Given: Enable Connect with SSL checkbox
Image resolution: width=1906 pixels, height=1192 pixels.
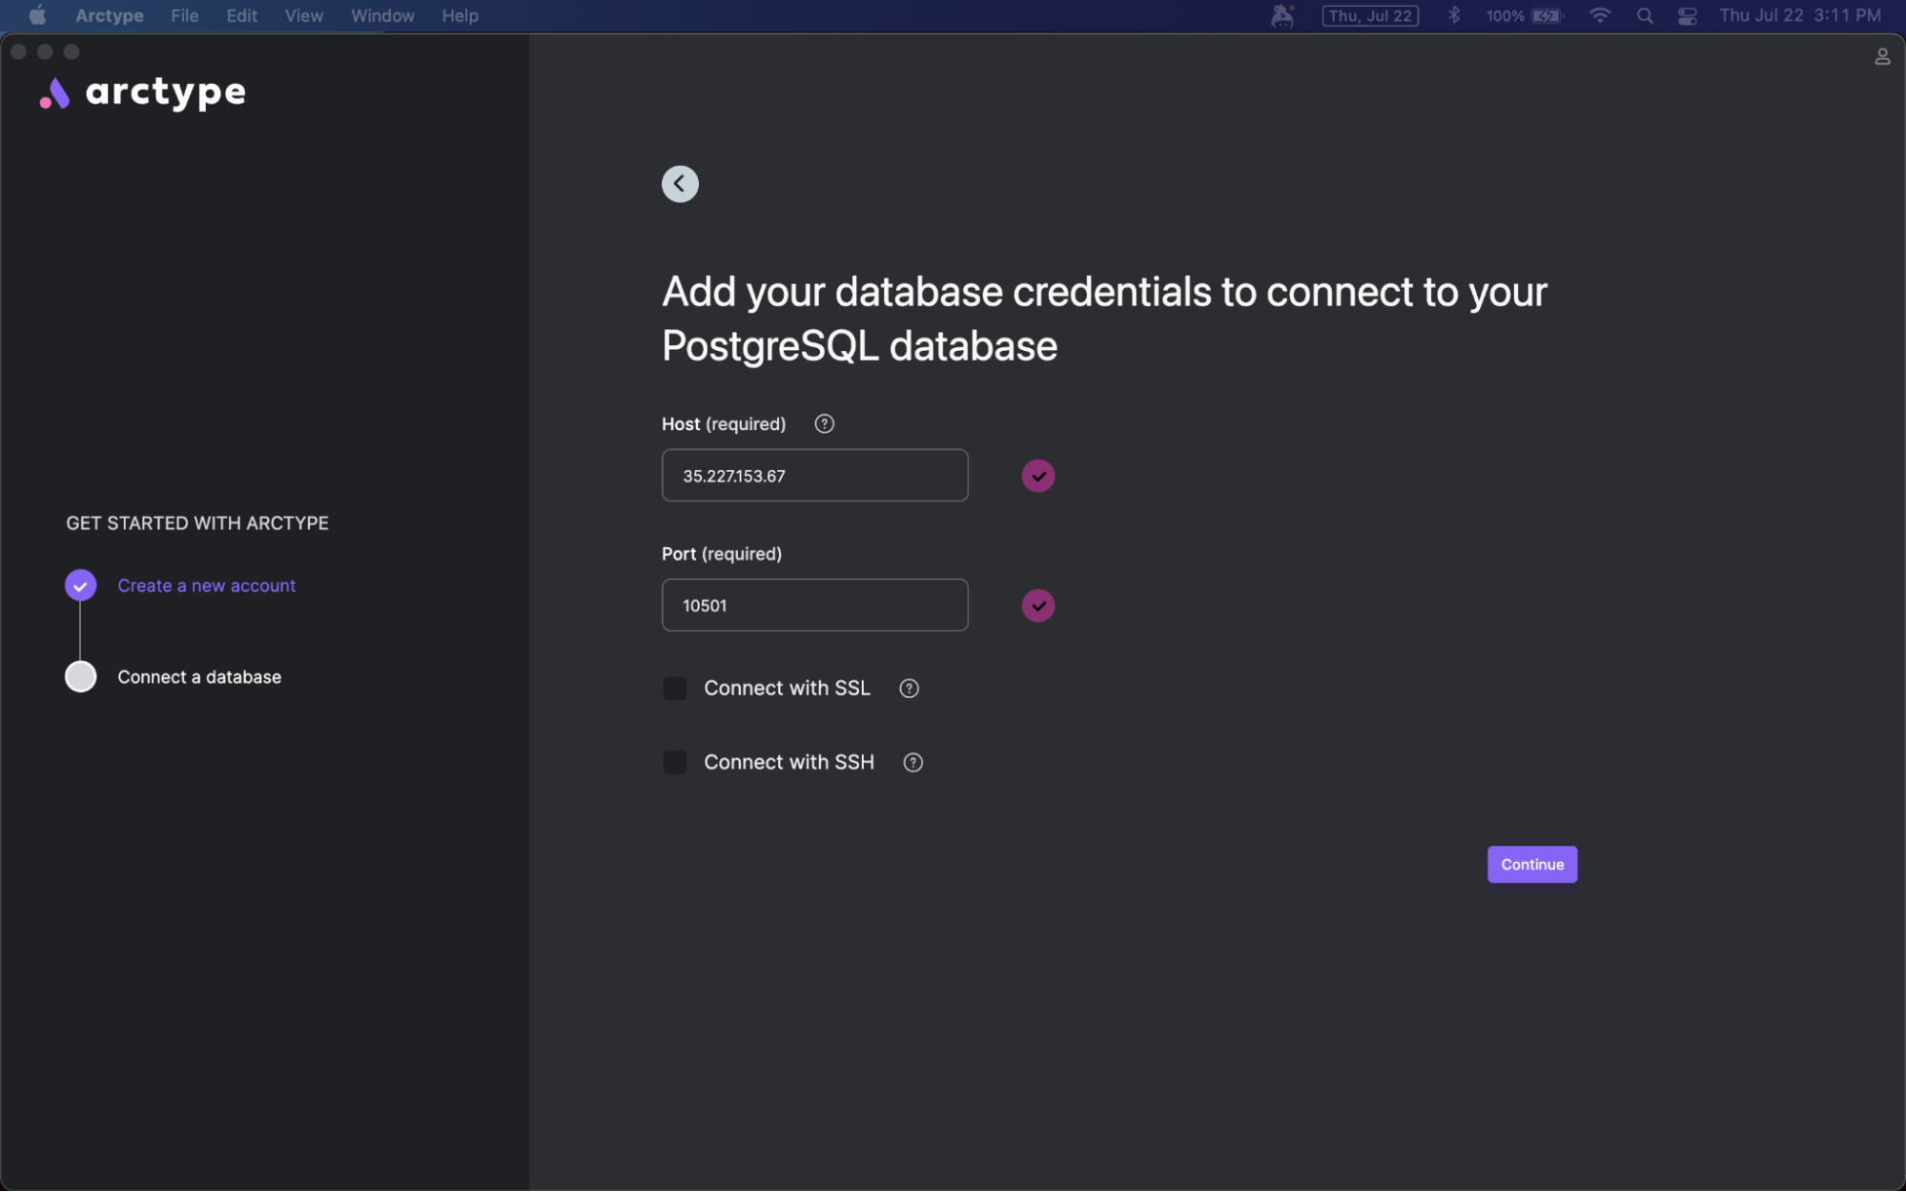Looking at the screenshot, I should [675, 688].
